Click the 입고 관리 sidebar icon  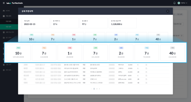[x=4, y=37]
